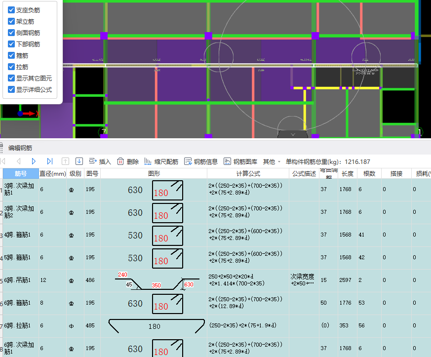This screenshot has height=357, width=431.
Task: Click 计算公式 column header
Action: pos(248,173)
